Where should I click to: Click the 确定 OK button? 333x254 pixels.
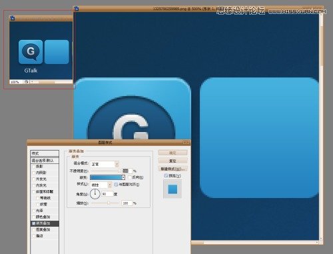coord(172,153)
